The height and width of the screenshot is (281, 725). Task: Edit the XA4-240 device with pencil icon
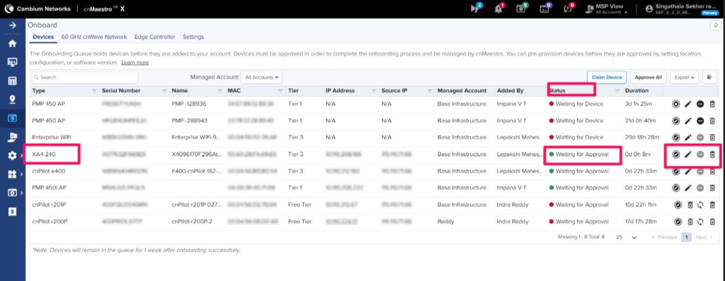[x=688, y=155]
